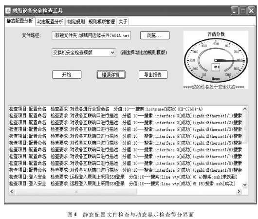Select the 静态配置分析 tab

point(20,21)
